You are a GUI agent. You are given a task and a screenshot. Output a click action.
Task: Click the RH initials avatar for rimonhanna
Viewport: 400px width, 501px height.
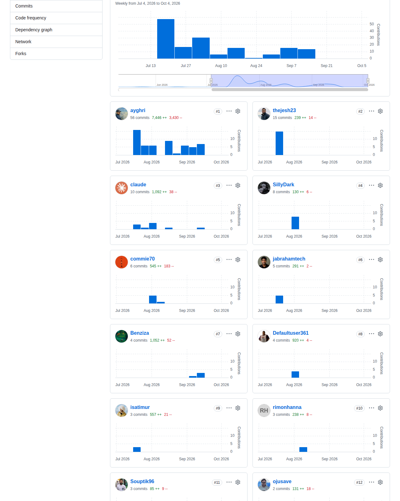tap(264, 411)
